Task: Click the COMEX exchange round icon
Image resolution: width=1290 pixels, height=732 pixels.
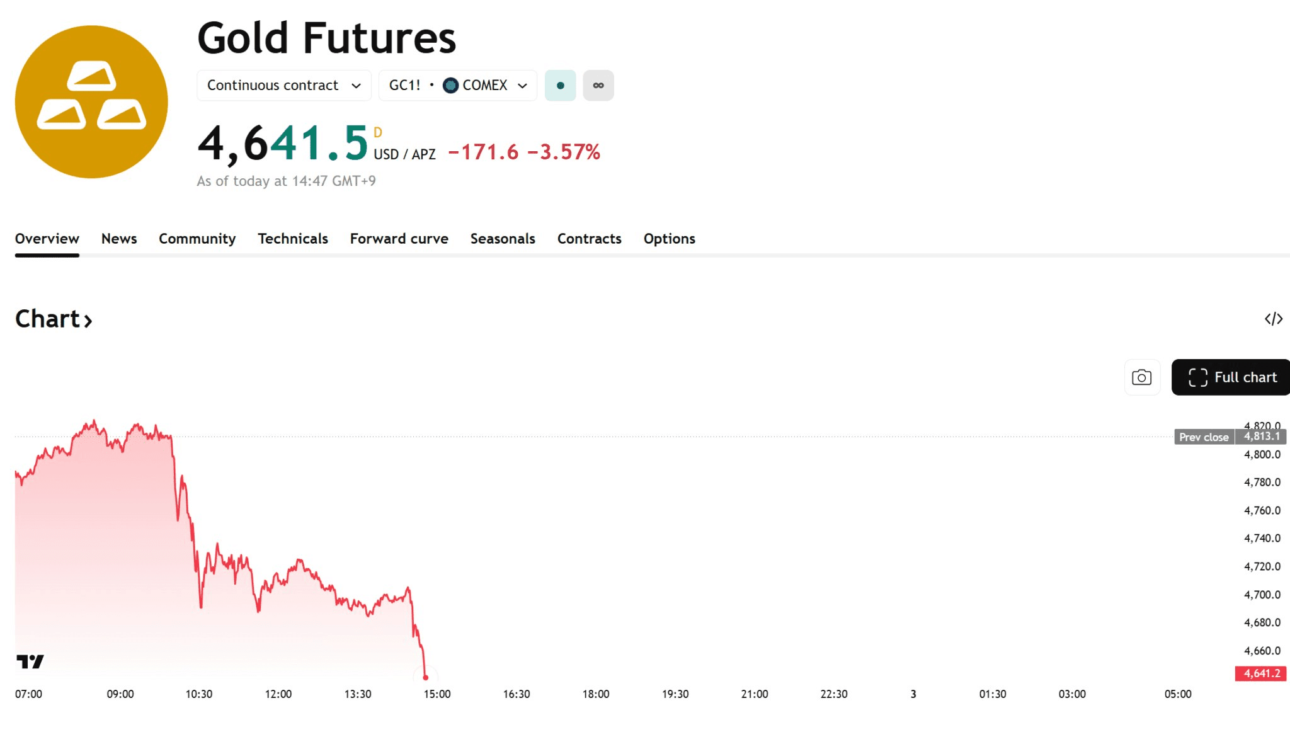Action: pyautogui.click(x=450, y=86)
